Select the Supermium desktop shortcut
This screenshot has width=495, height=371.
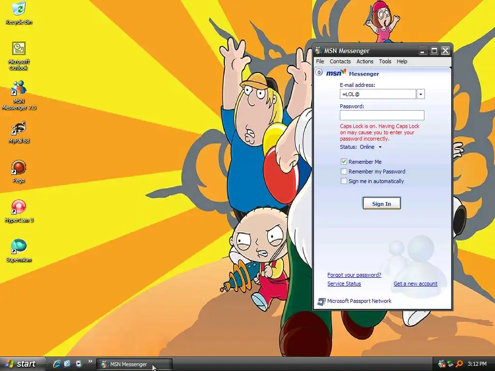point(19,251)
